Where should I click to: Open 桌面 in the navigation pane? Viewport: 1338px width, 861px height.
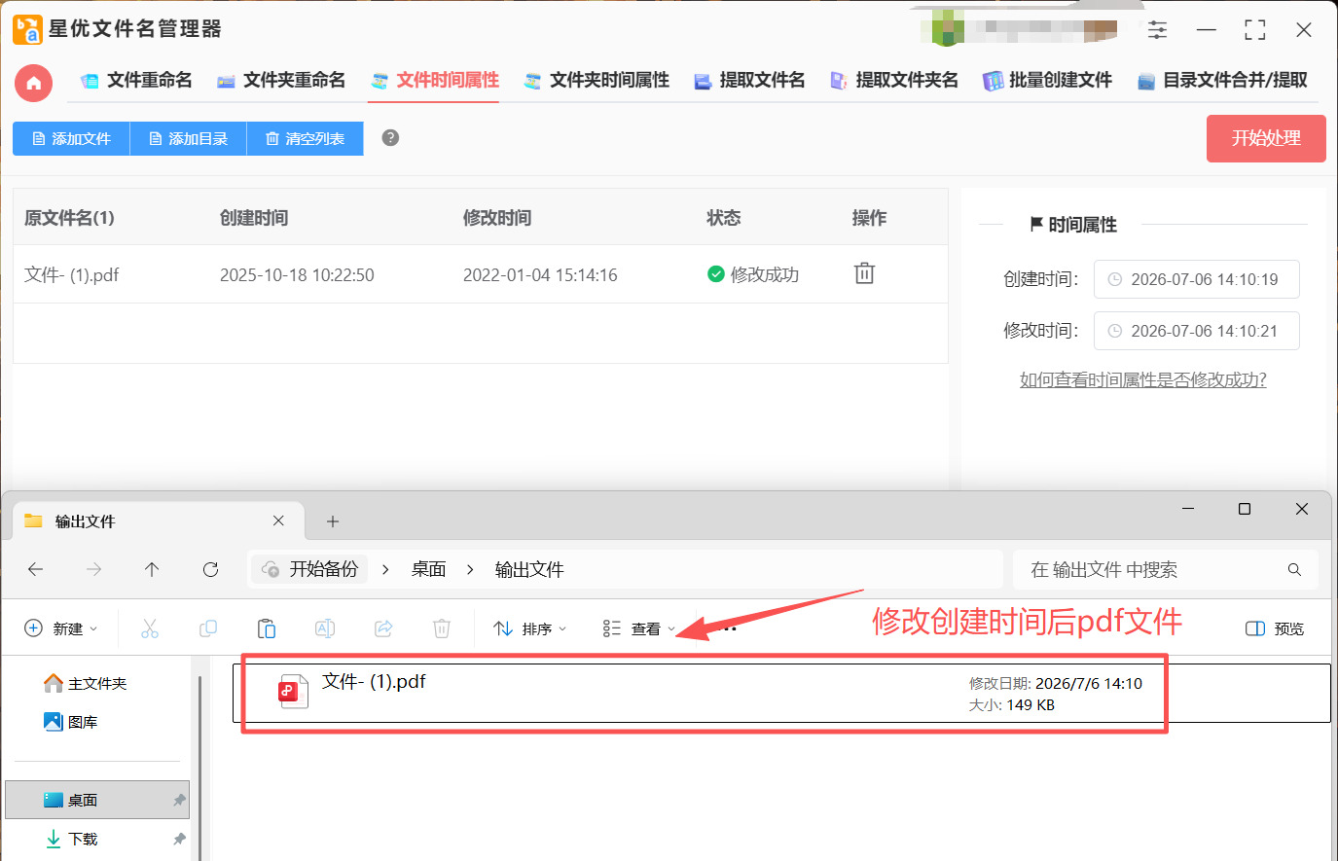tap(97, 800)
